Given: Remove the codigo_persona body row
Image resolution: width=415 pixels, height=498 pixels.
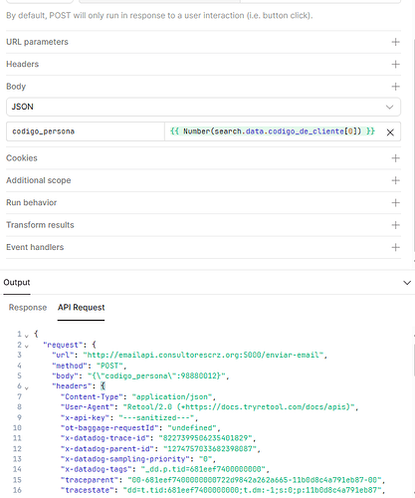Looking at the screenshot, I should (x=390, y=132).
